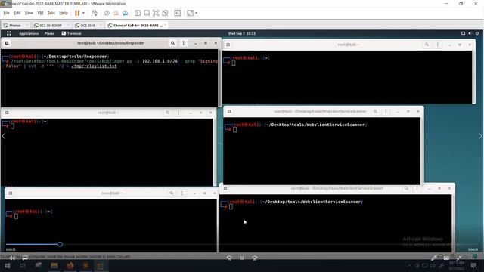Image resolution: width=484 pixels, height=272 pixels.
Task: Open new tab in Responder terminal
Action: [x=7, y=43]
